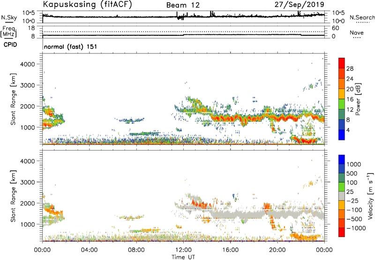Image resolution: width=375 pixels, height=260 pixels.
Task: Click the "4" label on Power colorbar
Action: pyautogui.click(x=348, y=130)
